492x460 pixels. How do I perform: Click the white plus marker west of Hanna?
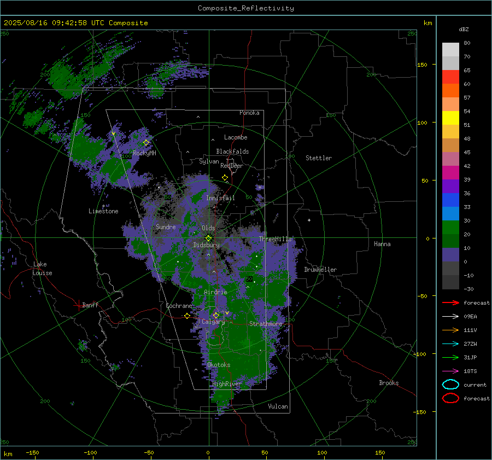click(309, 220)
